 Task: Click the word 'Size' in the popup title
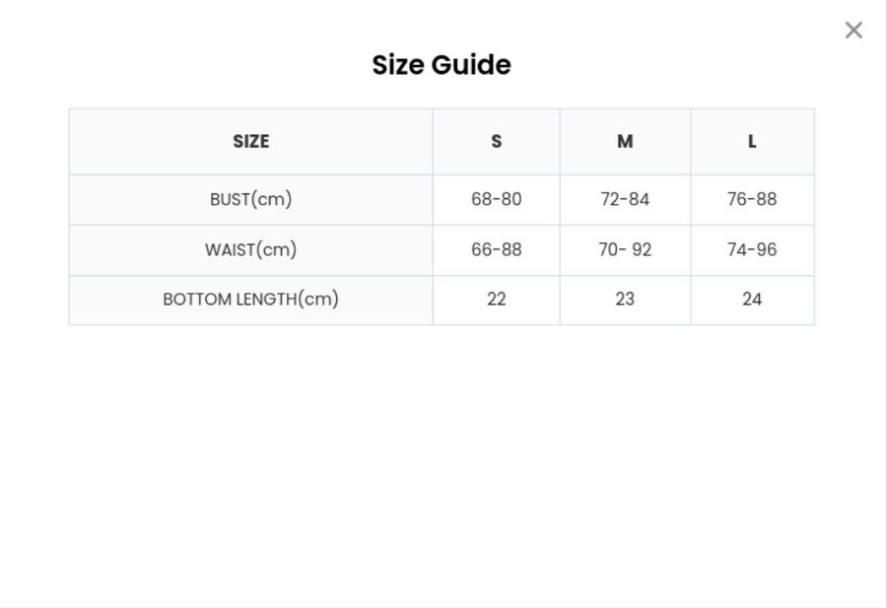[400, 65]
